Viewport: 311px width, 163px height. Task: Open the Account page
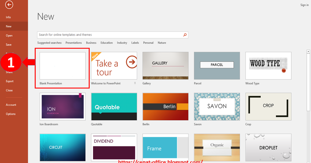11,105
